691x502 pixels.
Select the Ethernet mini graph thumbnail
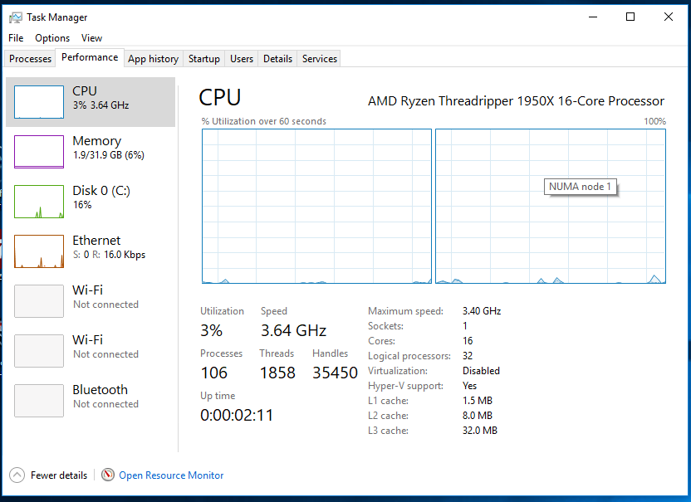tap(39, 251)
